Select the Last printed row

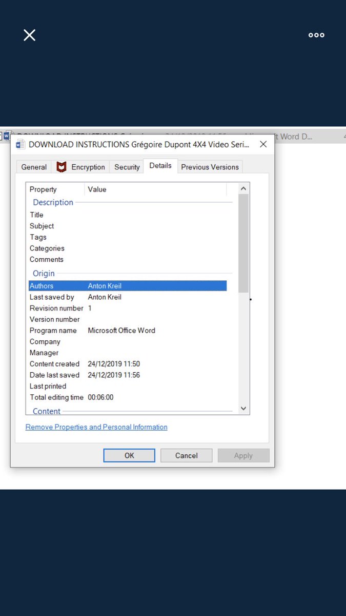click(128, 386)
